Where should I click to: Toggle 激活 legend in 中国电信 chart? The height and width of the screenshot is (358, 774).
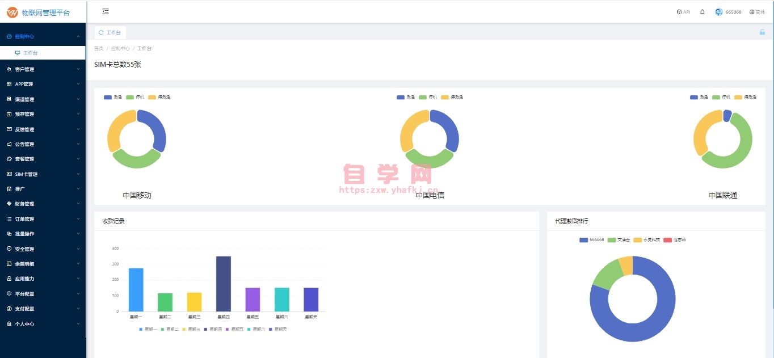(406, 97)
